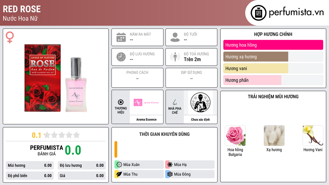Screen dimensions: 329x185
Task: Select the Hương xạ hương accord bar
Action: click(273, 57)
